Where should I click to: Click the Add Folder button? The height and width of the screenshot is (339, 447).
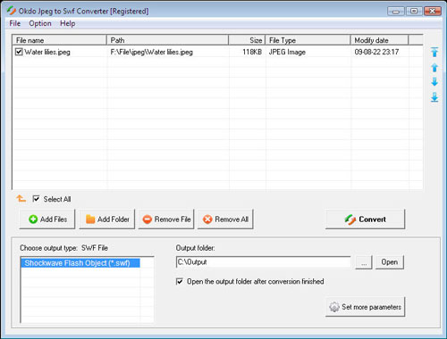pyautogui.click(x=107, y=219)
